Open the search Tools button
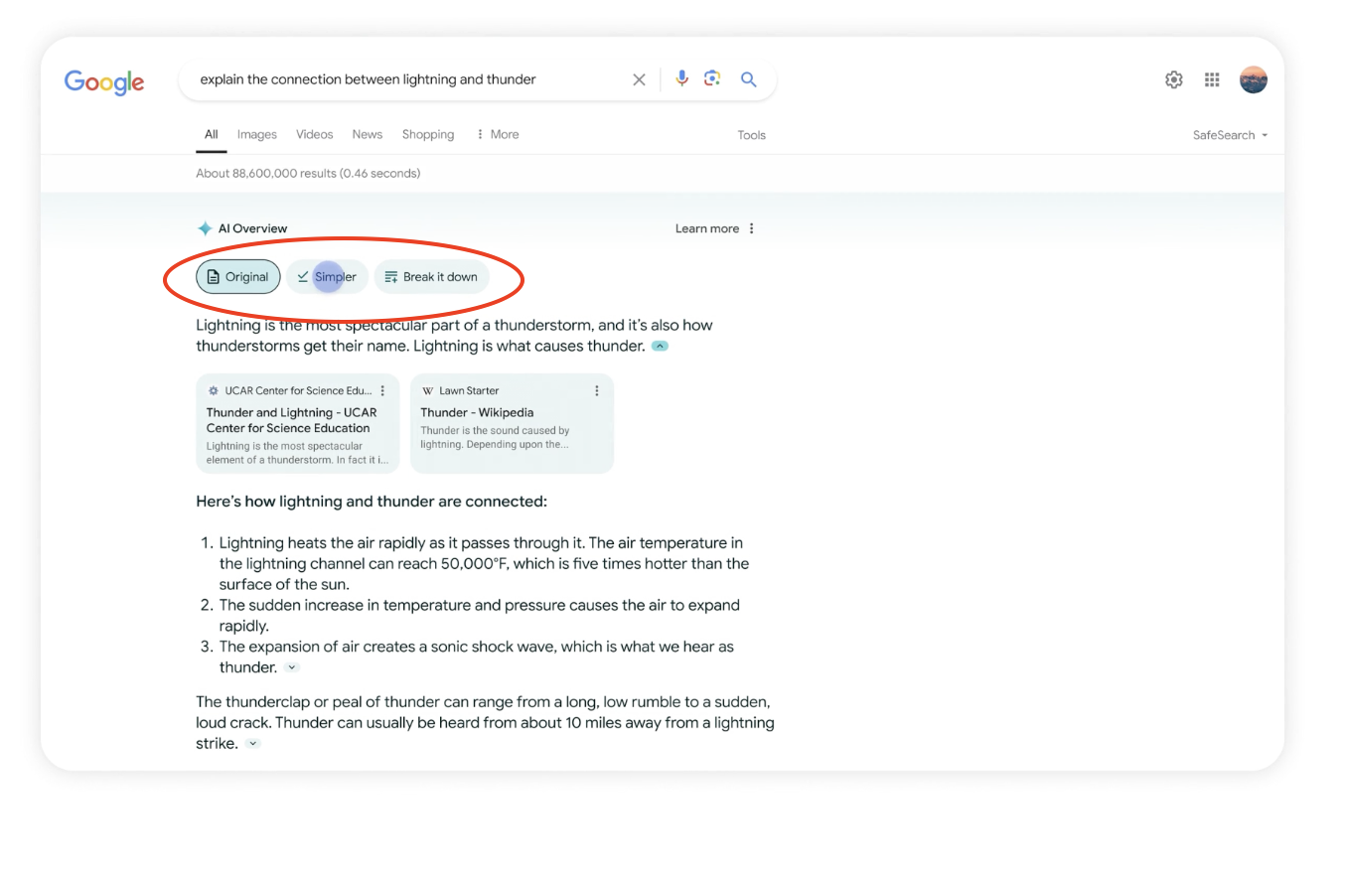This screenshot has height=878, width=1345. point(752,135)
